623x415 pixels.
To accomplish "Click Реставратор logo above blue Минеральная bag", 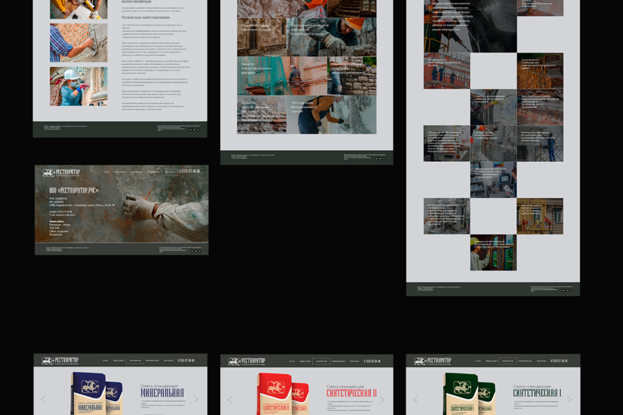I will 60,360.
